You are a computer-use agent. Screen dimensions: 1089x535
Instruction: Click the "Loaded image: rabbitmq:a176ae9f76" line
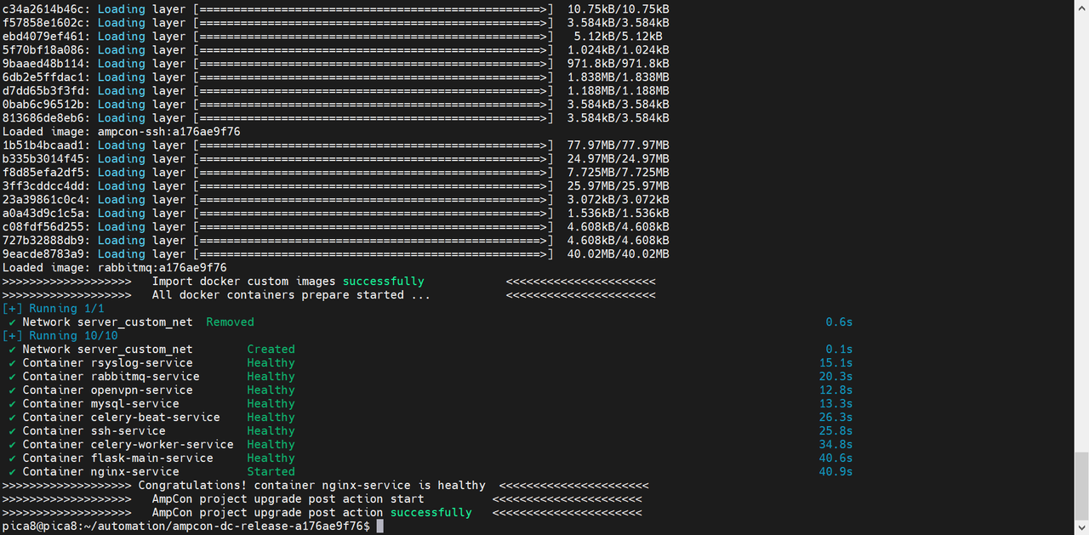click(x=114, y=268)
